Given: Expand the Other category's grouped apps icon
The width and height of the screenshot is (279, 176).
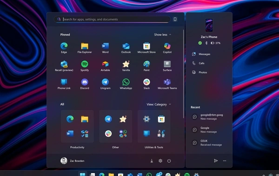Looking at the screenshot, I should point(123,134).
